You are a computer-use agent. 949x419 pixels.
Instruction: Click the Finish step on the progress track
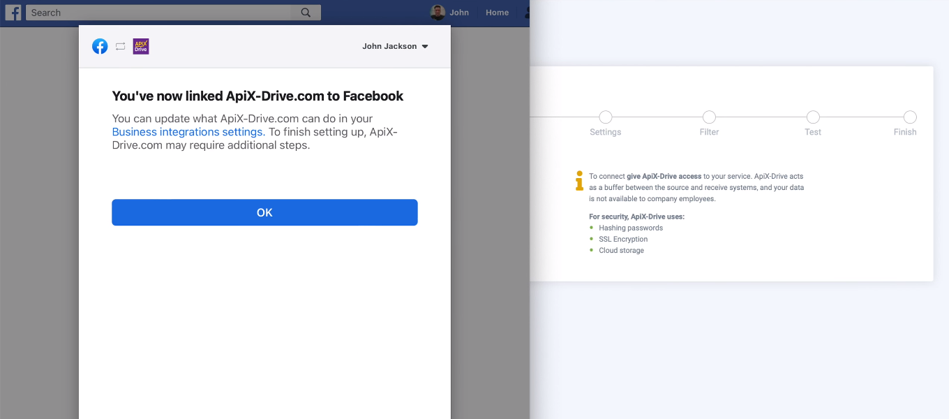[910, 117]
